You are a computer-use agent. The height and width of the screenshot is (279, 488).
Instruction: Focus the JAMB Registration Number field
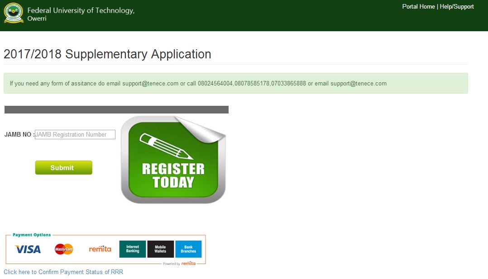coord(75,134)
